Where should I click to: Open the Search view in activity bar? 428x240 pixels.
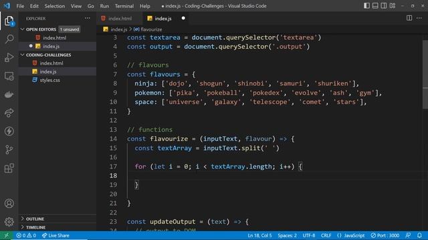[9, 39]
